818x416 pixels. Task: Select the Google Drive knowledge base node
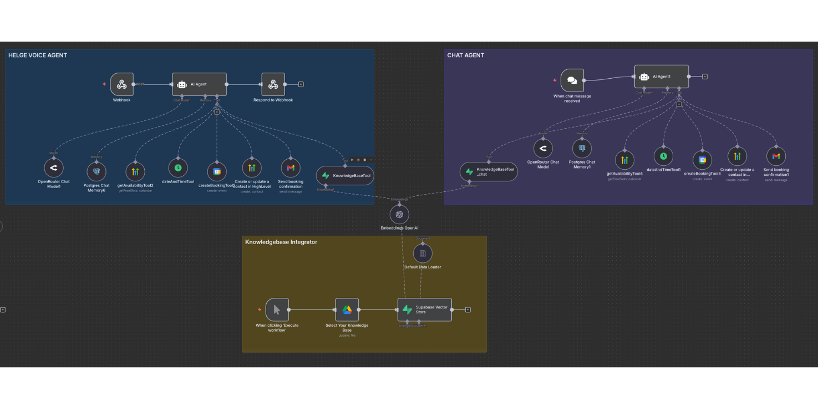click(347, 310)
